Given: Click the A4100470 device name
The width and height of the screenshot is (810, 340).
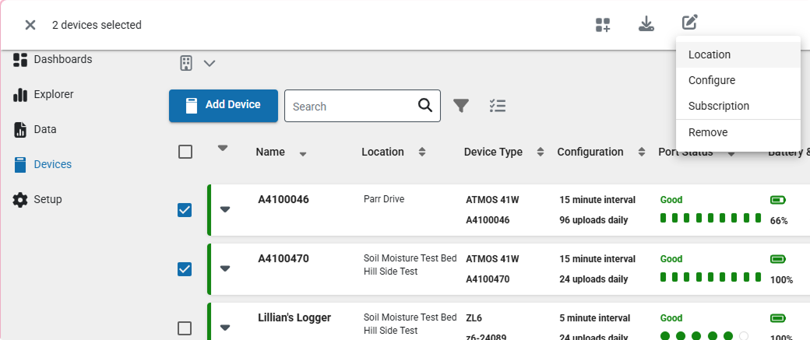Looking at the screenshot, I should click(x=283, y=259).
